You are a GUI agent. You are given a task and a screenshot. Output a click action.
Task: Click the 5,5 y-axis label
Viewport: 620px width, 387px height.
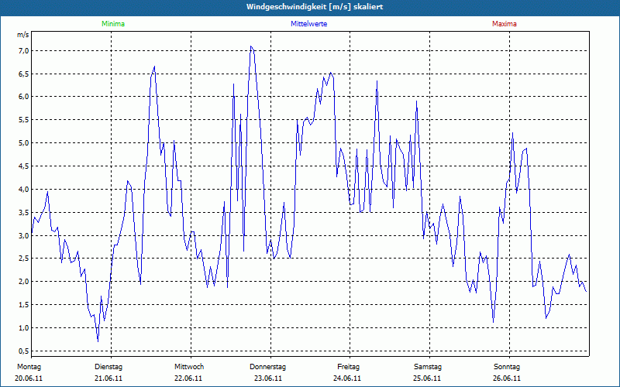point(23,120)
